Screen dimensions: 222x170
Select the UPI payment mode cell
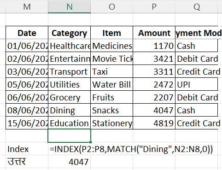tap(197, 84)
